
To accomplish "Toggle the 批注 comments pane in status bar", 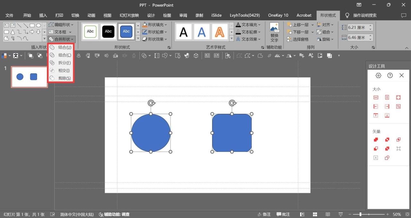I will [283, 214].
